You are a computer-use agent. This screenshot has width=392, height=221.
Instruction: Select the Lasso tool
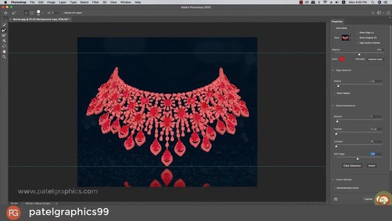pyautogui.click(x=4, y=46)
